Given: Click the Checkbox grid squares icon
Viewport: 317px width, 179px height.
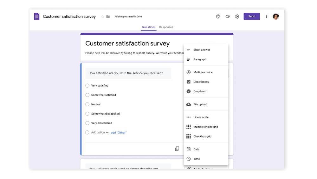Looking at the screenshot, I should click(188, 136).
